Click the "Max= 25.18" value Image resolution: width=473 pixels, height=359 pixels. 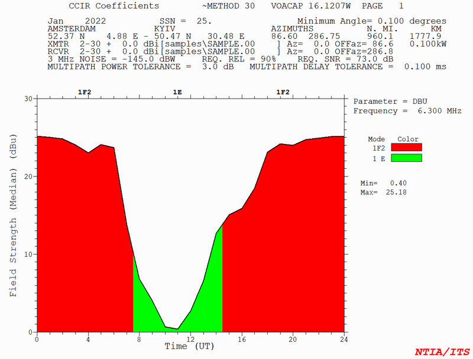click(x=383, y=192)
